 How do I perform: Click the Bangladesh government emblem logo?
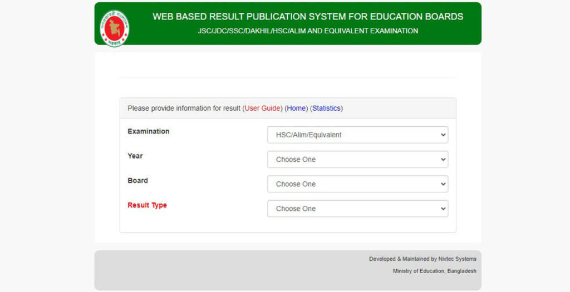[115, 28]
